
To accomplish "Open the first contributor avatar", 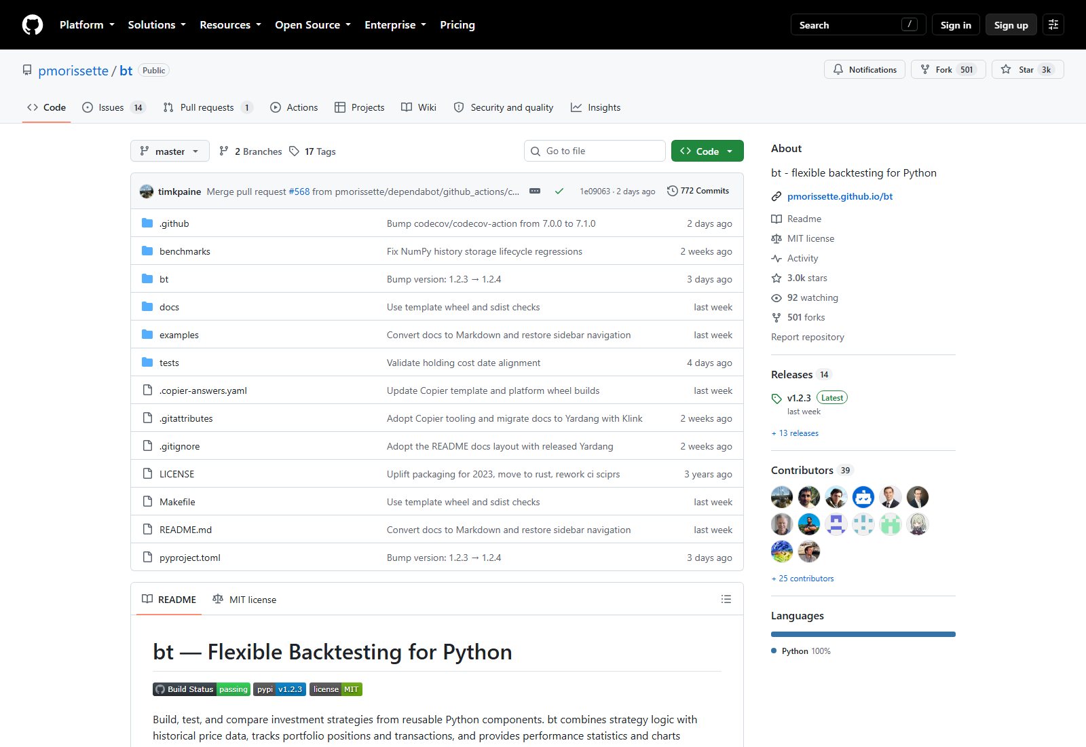I will (x=782, y=497).
